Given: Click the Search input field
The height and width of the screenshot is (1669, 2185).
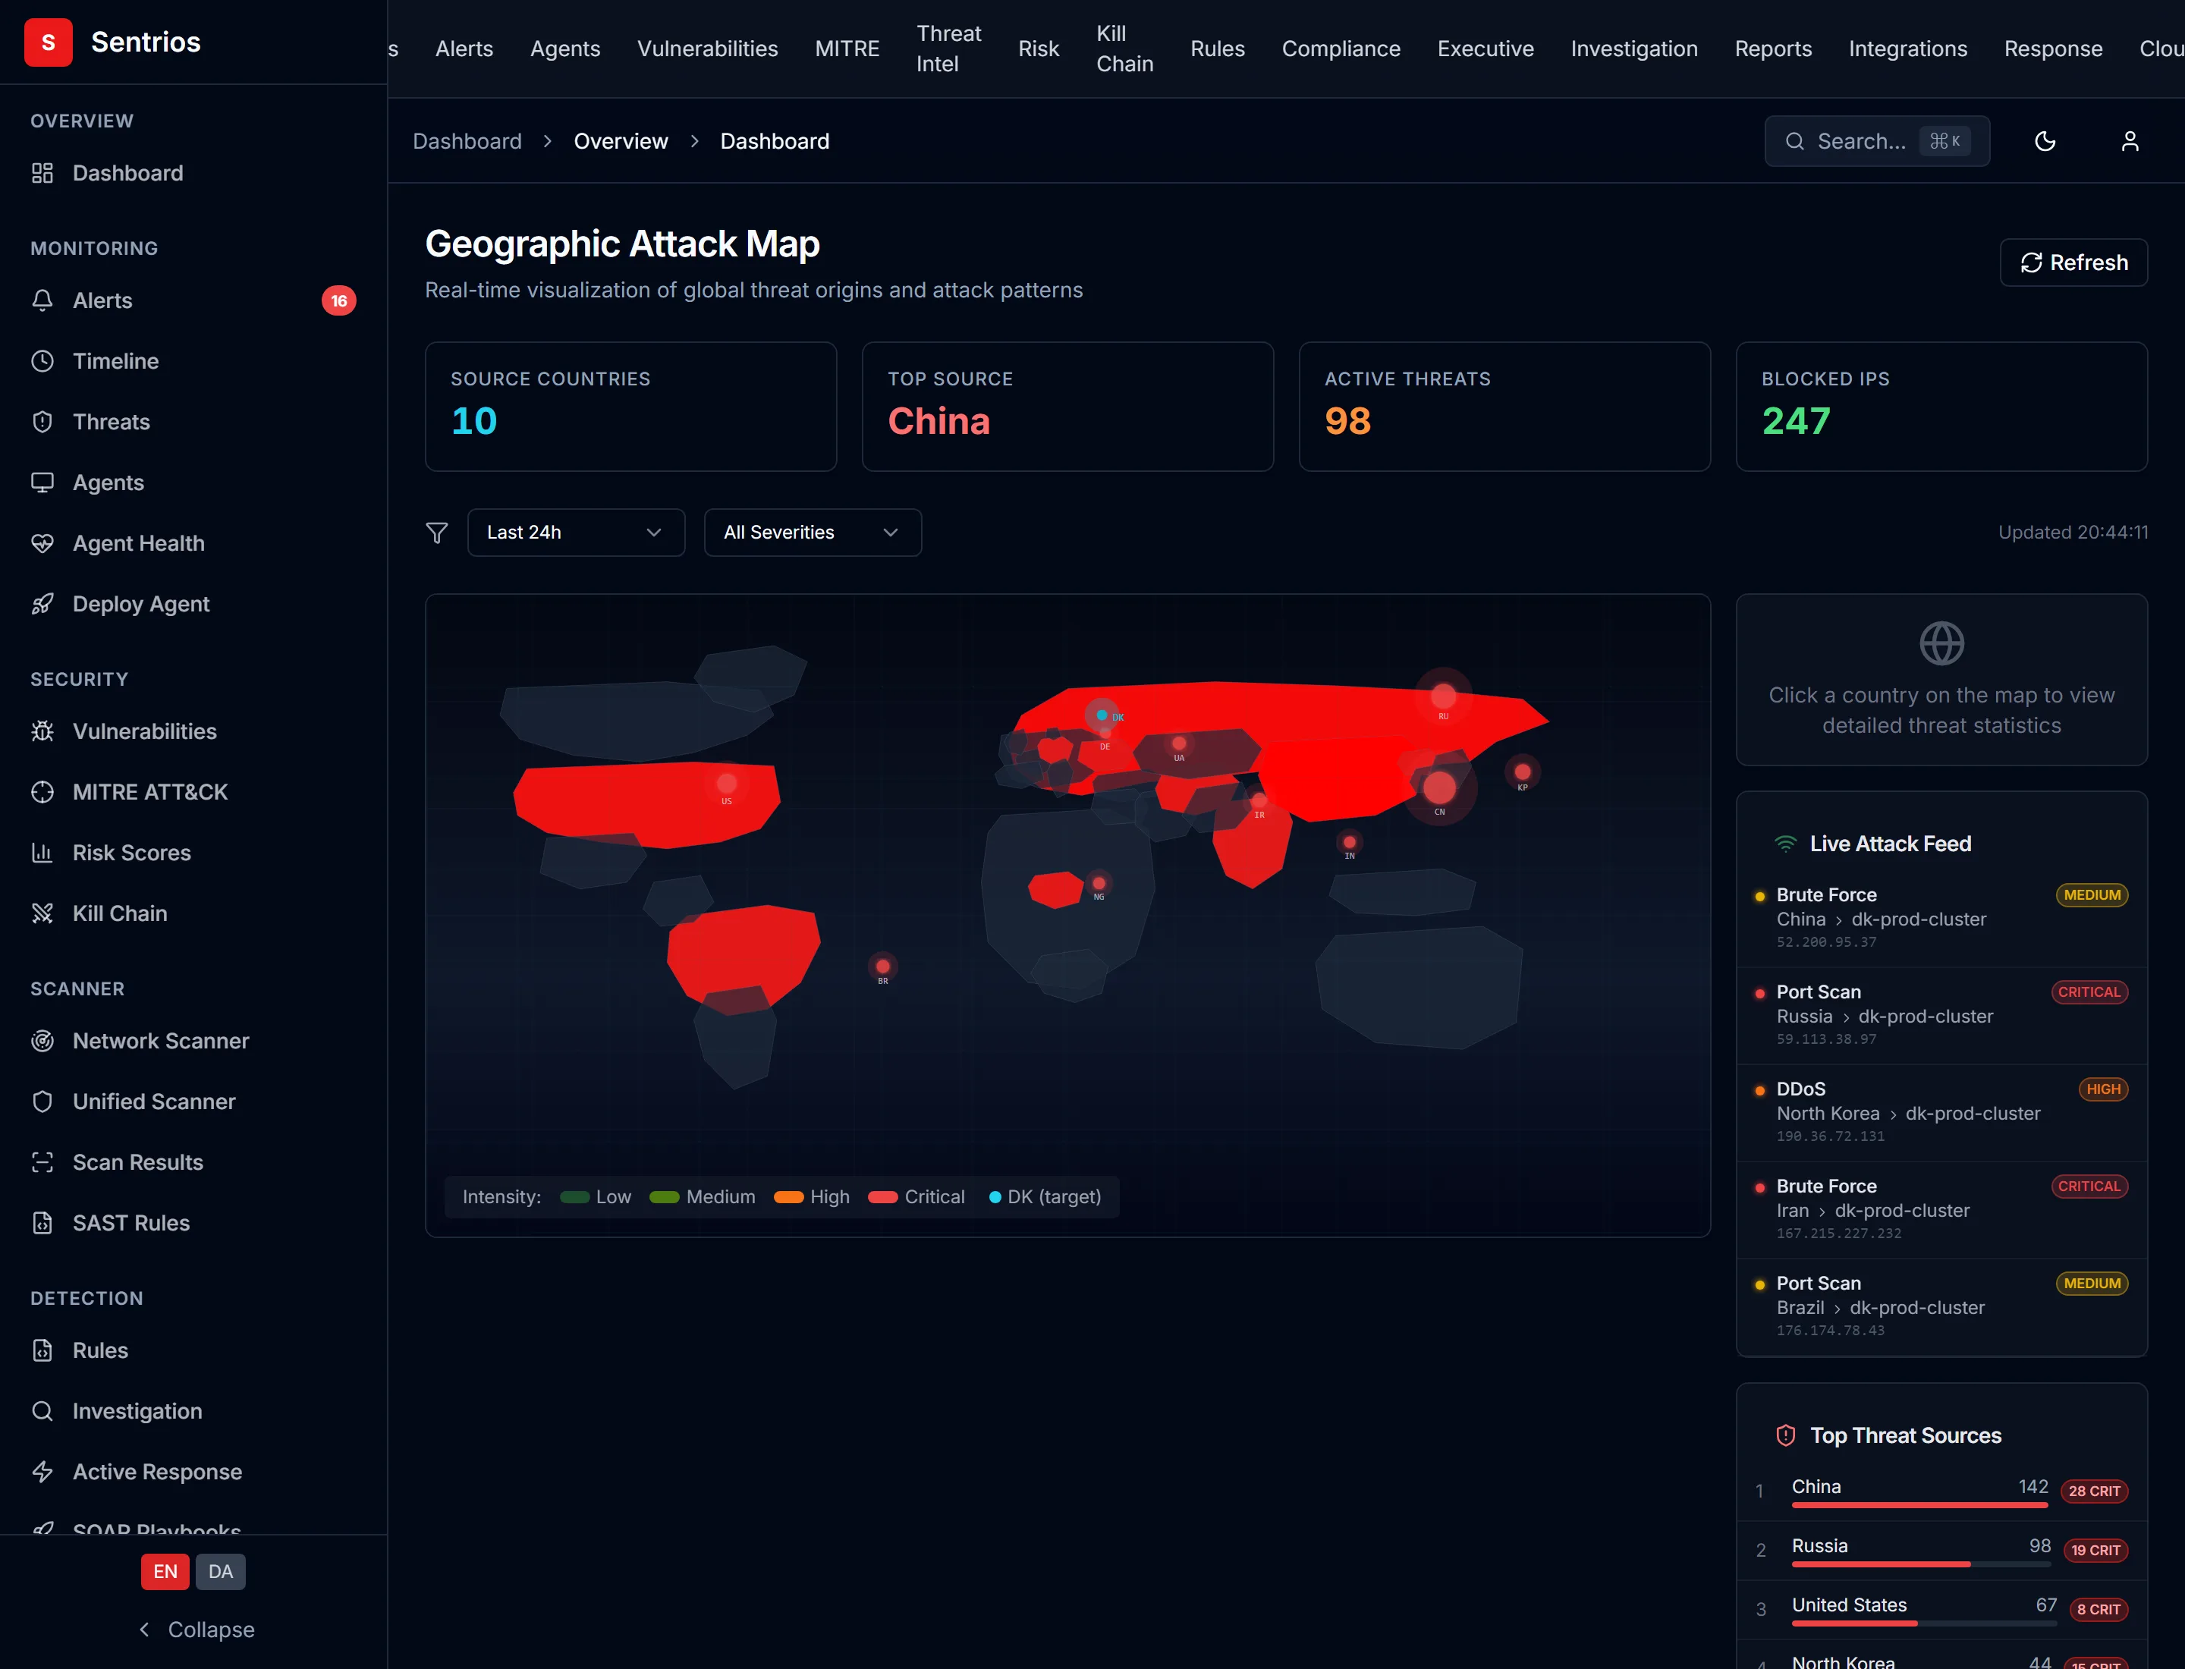Looking at the screenshot, I should click(x=1876, y=141).
